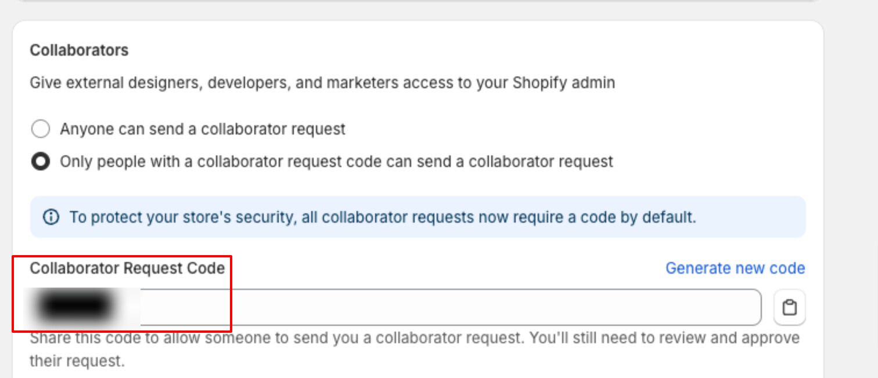Click the words 'Shopify admin' in description

pyautogui.click(x=563, y=83)
